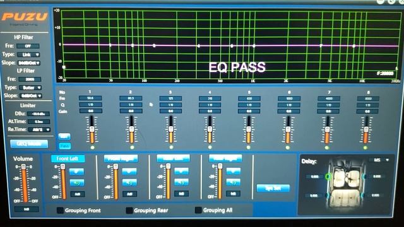404x227 pixels.
Task: Click the Rear Right level fader handle
Action: (x=220, y=166)
